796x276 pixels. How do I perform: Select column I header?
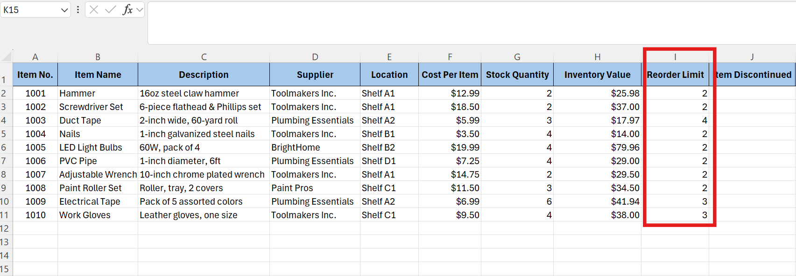[675, 57]
